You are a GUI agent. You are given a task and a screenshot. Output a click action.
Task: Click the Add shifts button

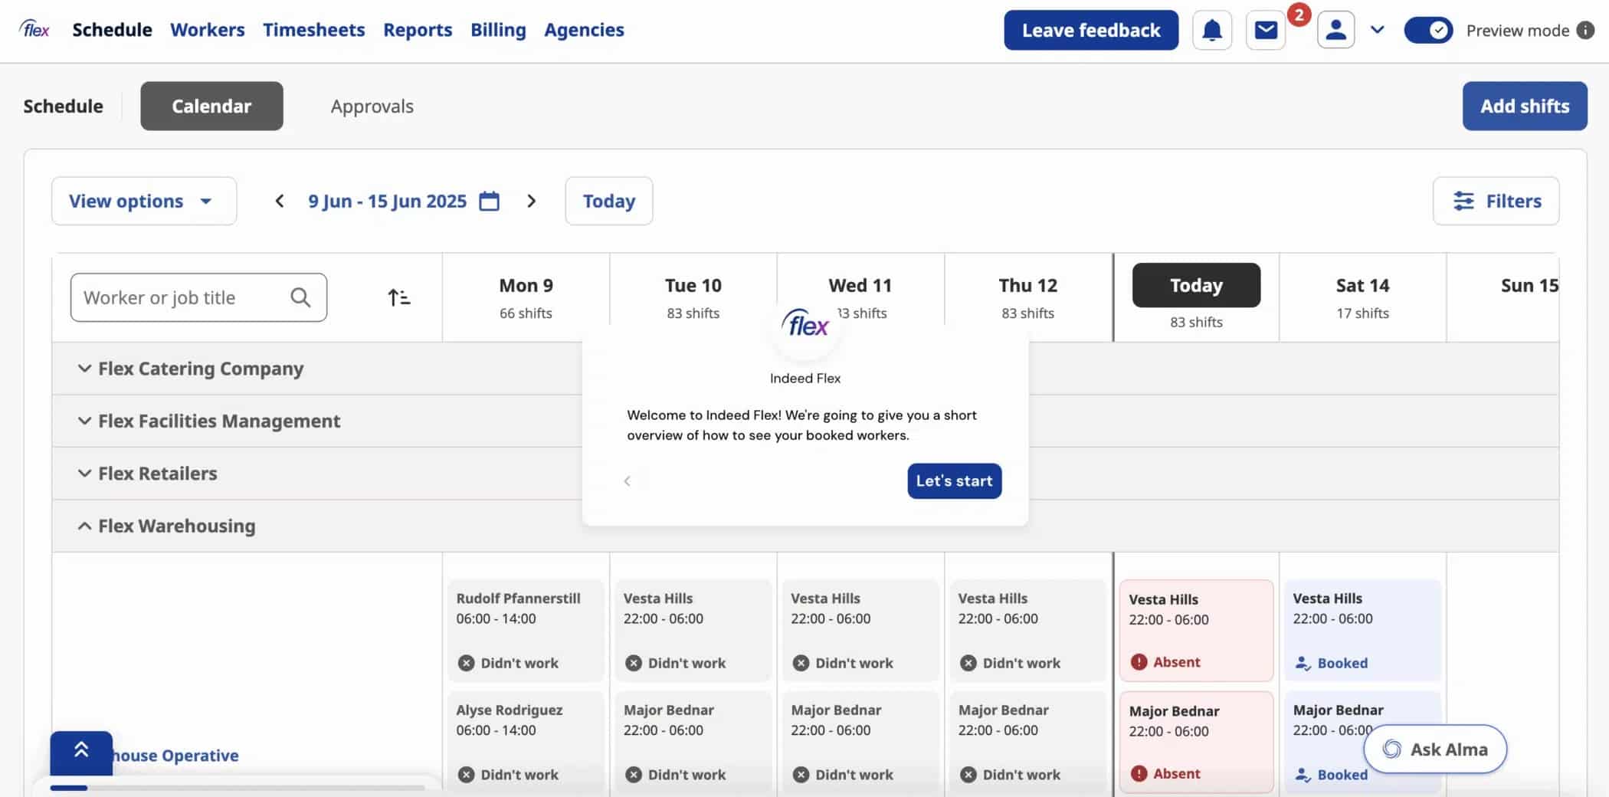(1524, 107)
